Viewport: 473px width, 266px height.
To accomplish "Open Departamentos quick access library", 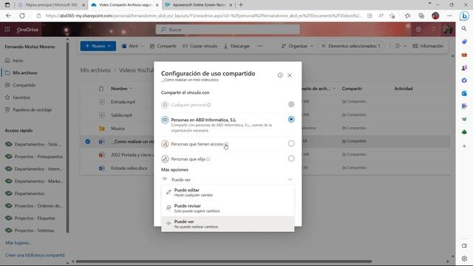I will (x=30, y=194).
